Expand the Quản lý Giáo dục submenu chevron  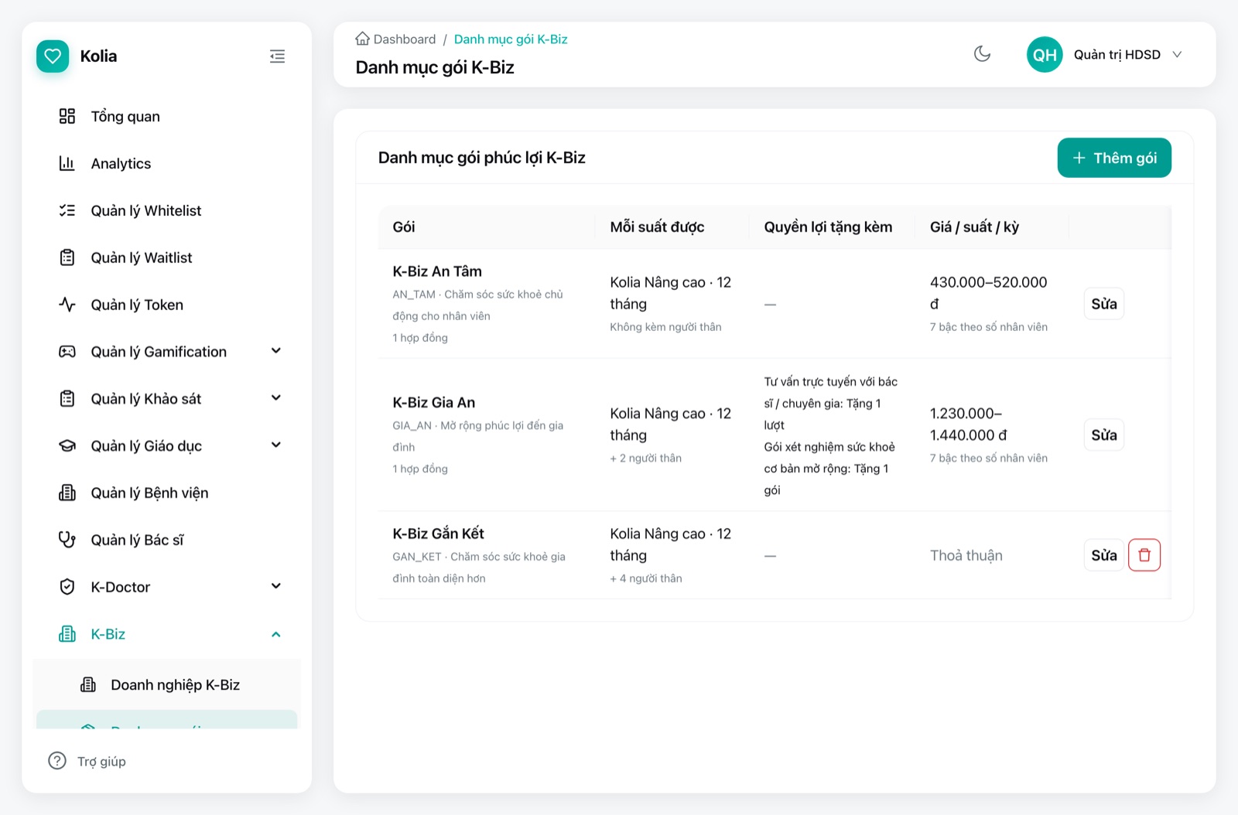click(x=276, y=445)
